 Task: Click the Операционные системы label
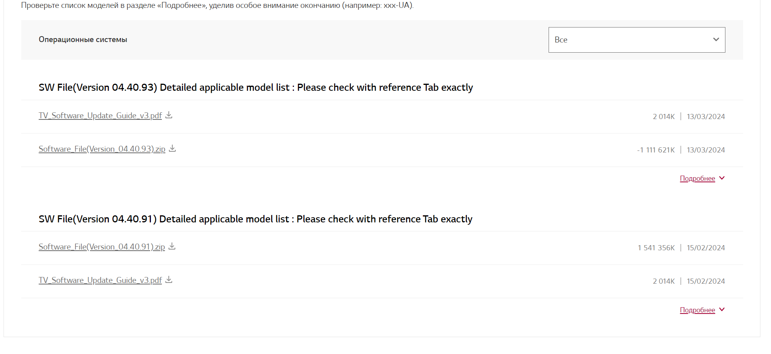pos(83,40)
